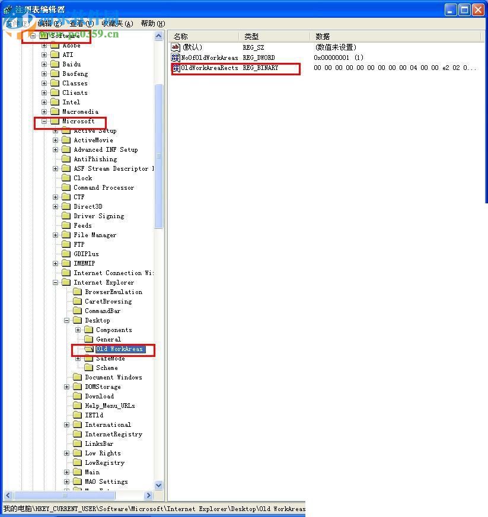Viewport: 488px width, 517px height.
Task: Click the Intel folder icon
Action: 55,102
